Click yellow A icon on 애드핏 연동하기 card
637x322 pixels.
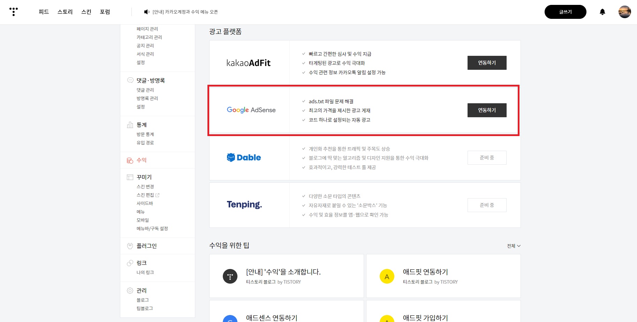click(x=387, y=276)
